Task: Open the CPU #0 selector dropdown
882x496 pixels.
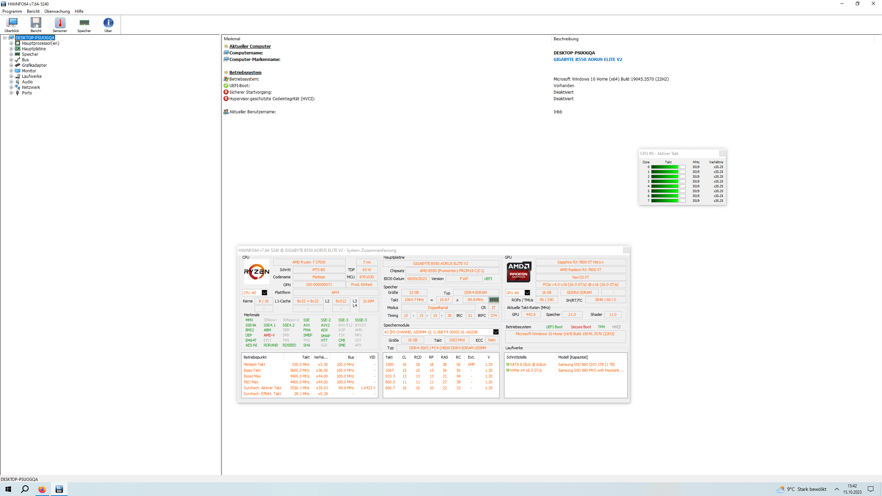Action: 264,293
